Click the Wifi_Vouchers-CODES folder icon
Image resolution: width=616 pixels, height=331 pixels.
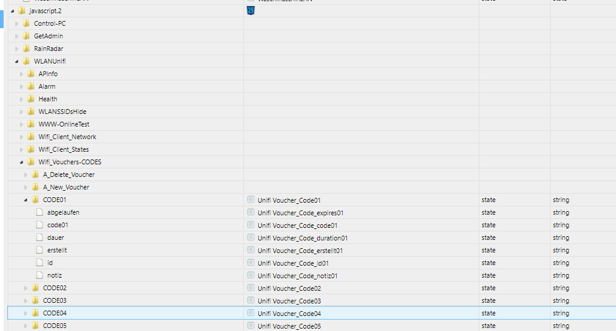(31, 161)
